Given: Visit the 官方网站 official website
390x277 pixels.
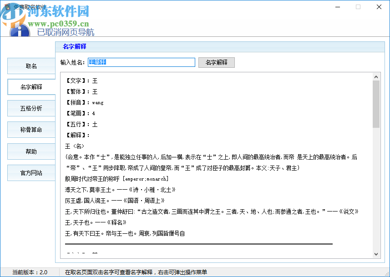Looking at the screenshot, I should coord(31,172).
